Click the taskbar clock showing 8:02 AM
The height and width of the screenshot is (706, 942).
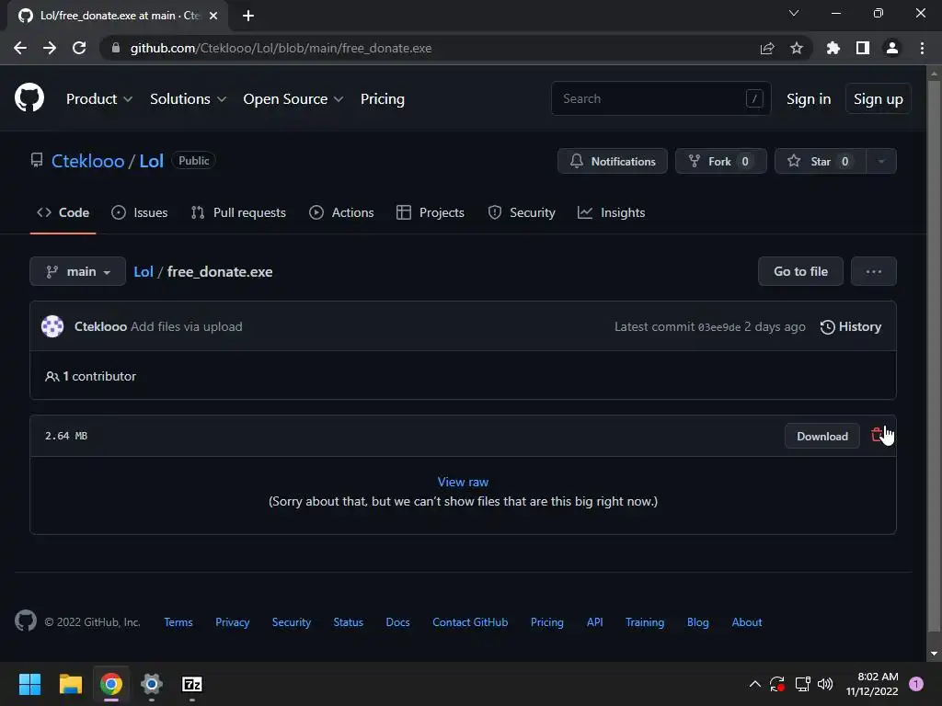pos(872,684)
